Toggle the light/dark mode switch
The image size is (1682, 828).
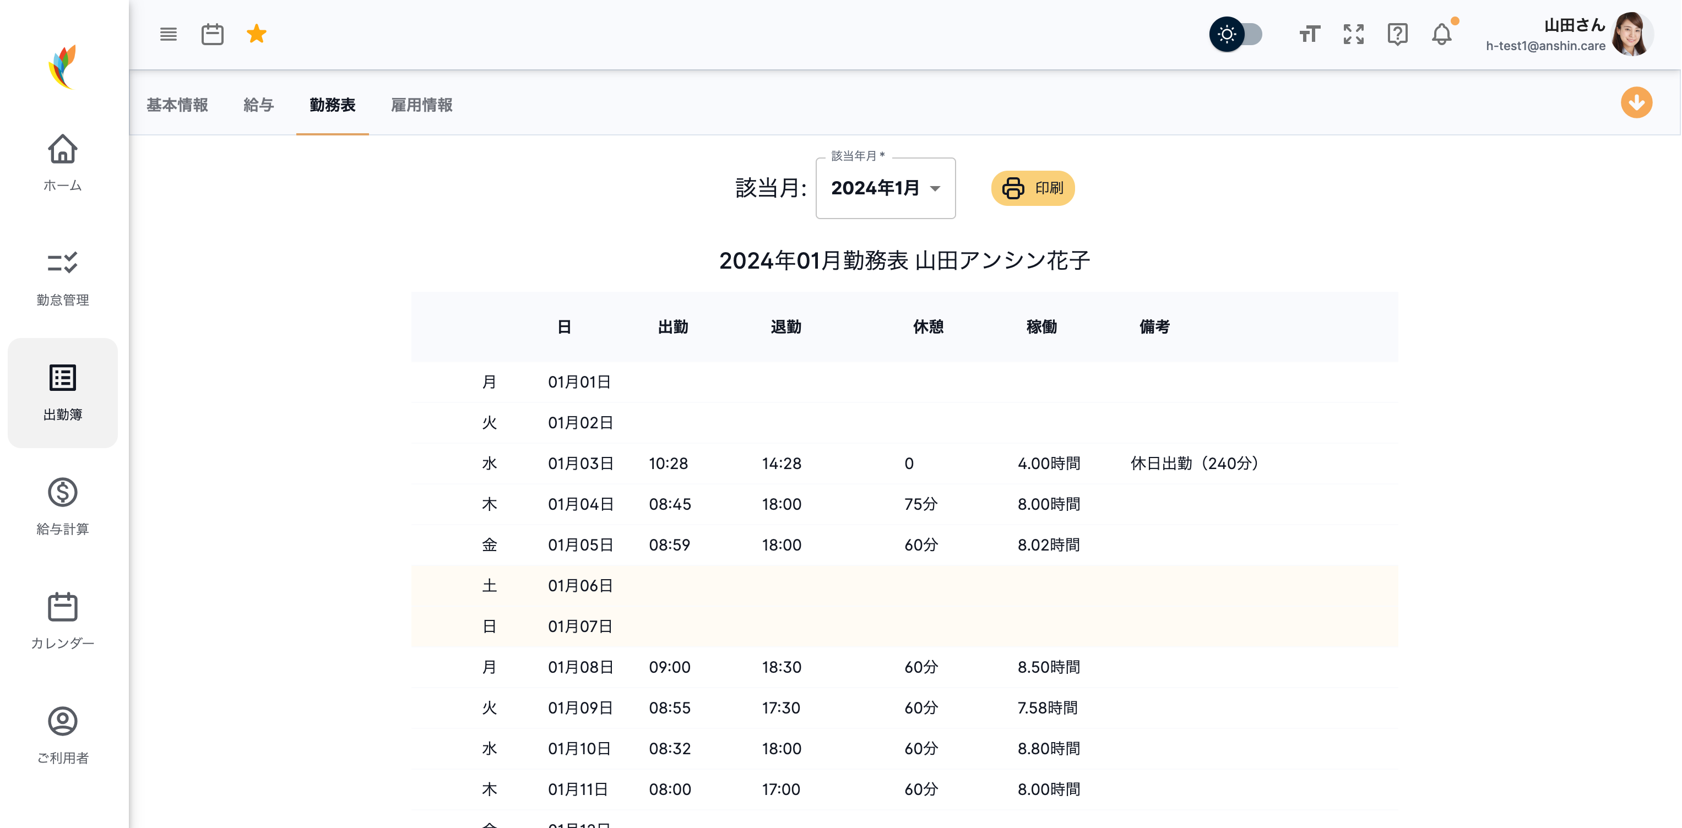pyautogui.click(x=1236, y=34)
